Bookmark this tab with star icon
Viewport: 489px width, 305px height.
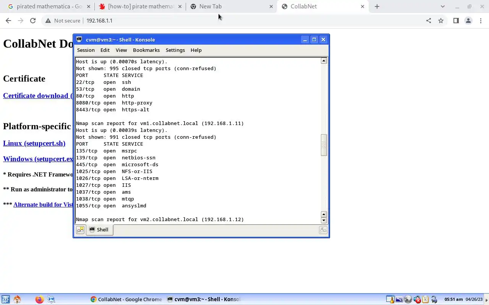click(x=441, y=21)
